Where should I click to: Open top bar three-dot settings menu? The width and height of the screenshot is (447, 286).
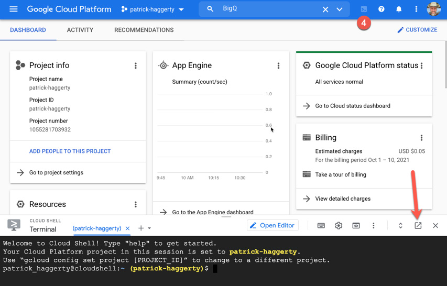tap(416, 9)
